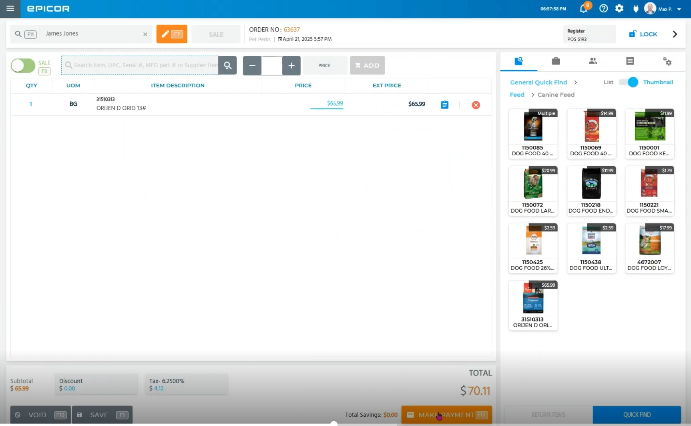Viewport: 691px width, 426px height.
Task: Open the notifications bell
Action: pos(583,8)
